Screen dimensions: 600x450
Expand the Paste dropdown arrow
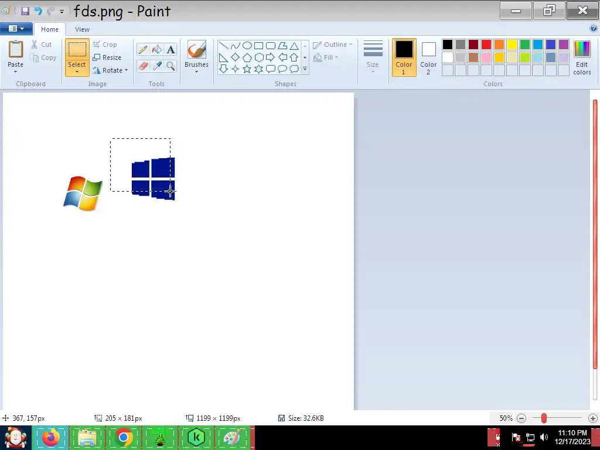pyautogui.click(x=16, y=72)
